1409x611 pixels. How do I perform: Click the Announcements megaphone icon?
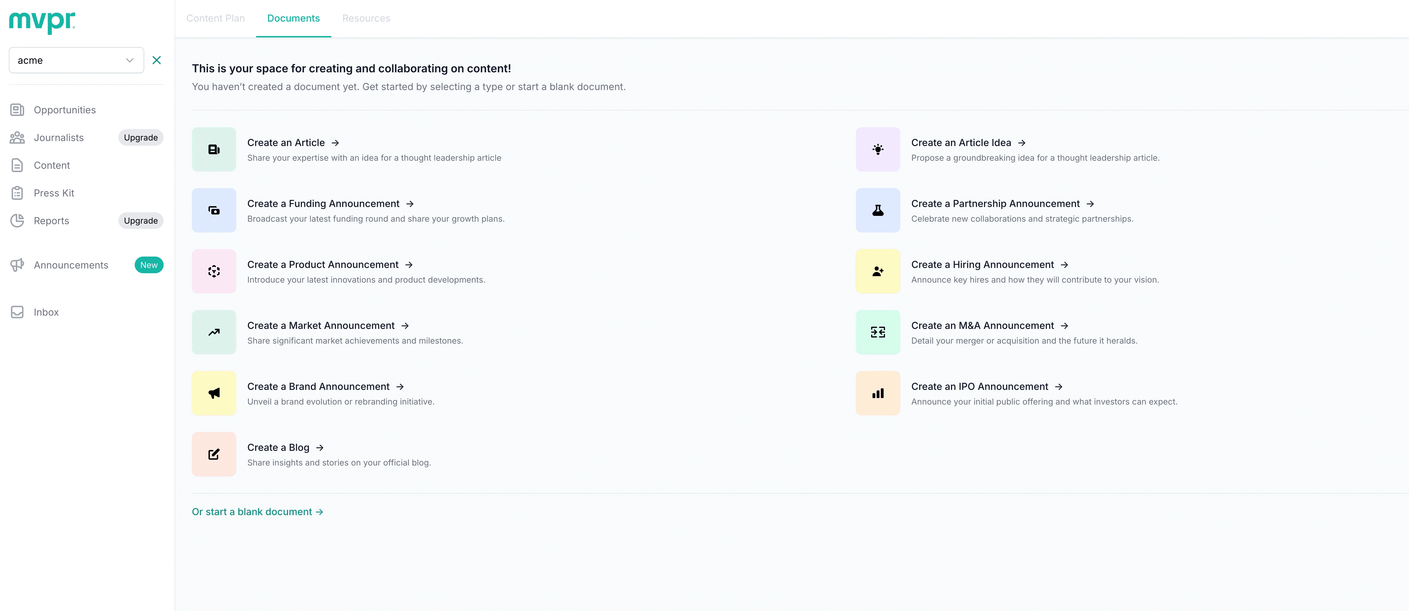[17, 265]
